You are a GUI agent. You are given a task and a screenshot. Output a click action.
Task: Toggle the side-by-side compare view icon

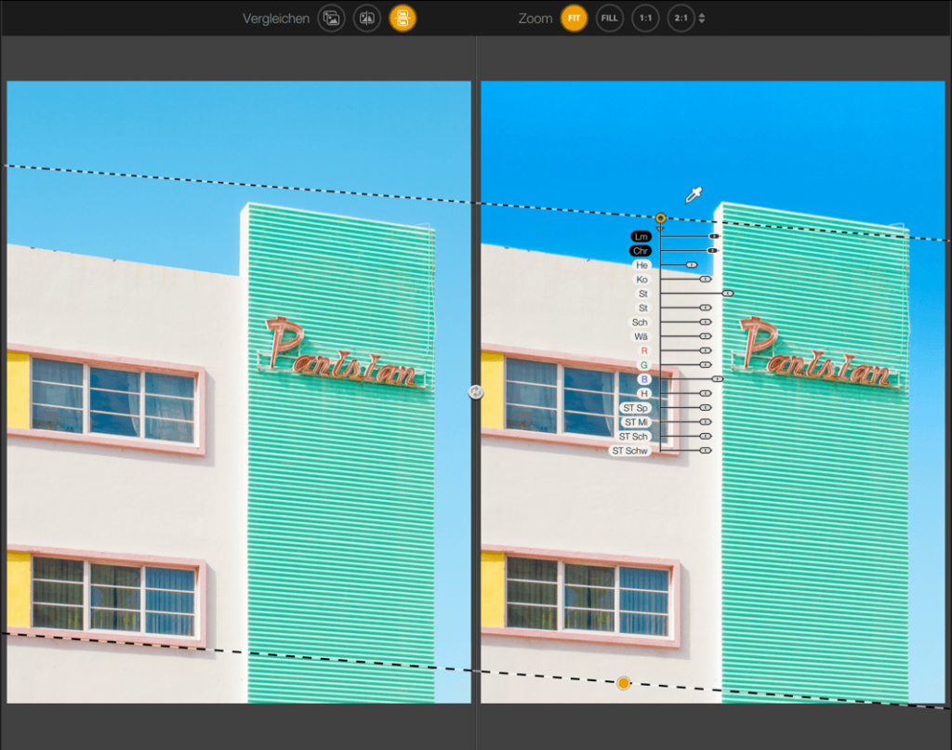(403, 19)
